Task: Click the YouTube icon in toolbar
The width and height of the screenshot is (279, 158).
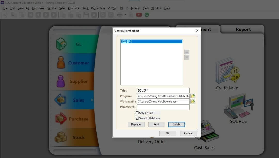Action: click(x=139, y=15)
